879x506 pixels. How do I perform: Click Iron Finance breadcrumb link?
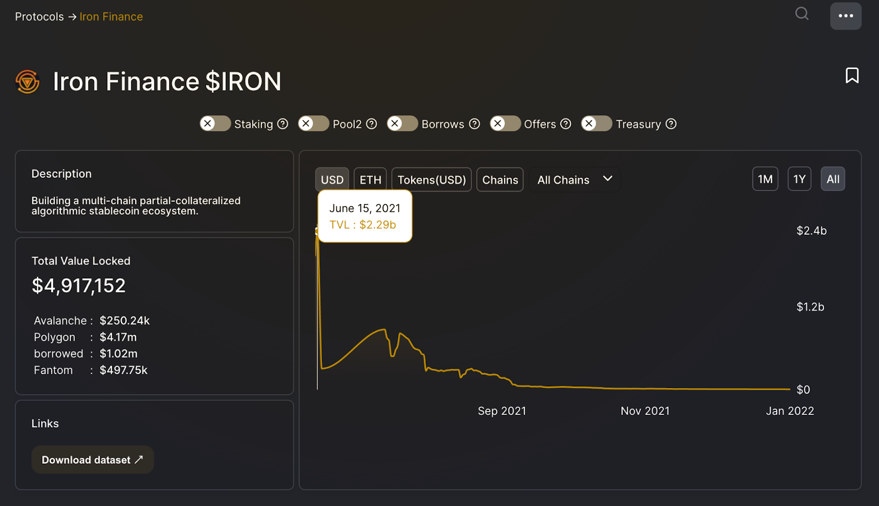[x=111, y=16]
